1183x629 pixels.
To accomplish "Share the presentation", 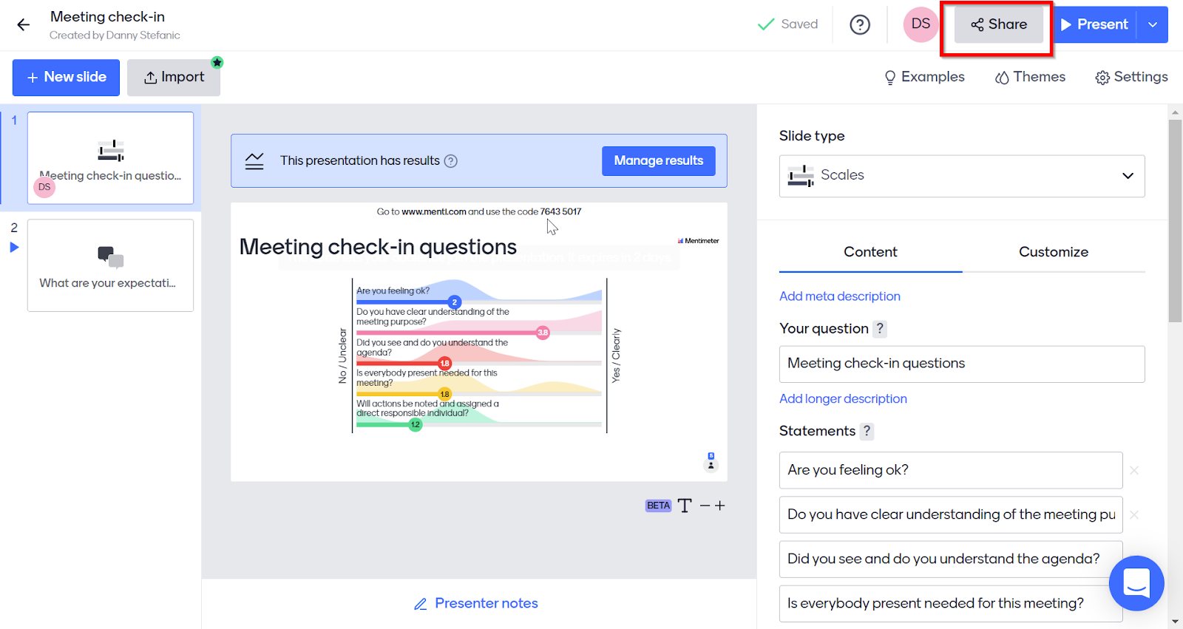I will [x=998, y=24].
